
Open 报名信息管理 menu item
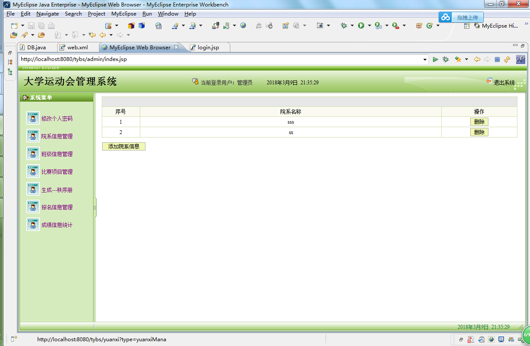pos(57,207)
